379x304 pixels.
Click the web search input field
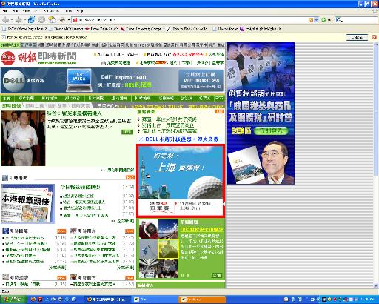359,20
